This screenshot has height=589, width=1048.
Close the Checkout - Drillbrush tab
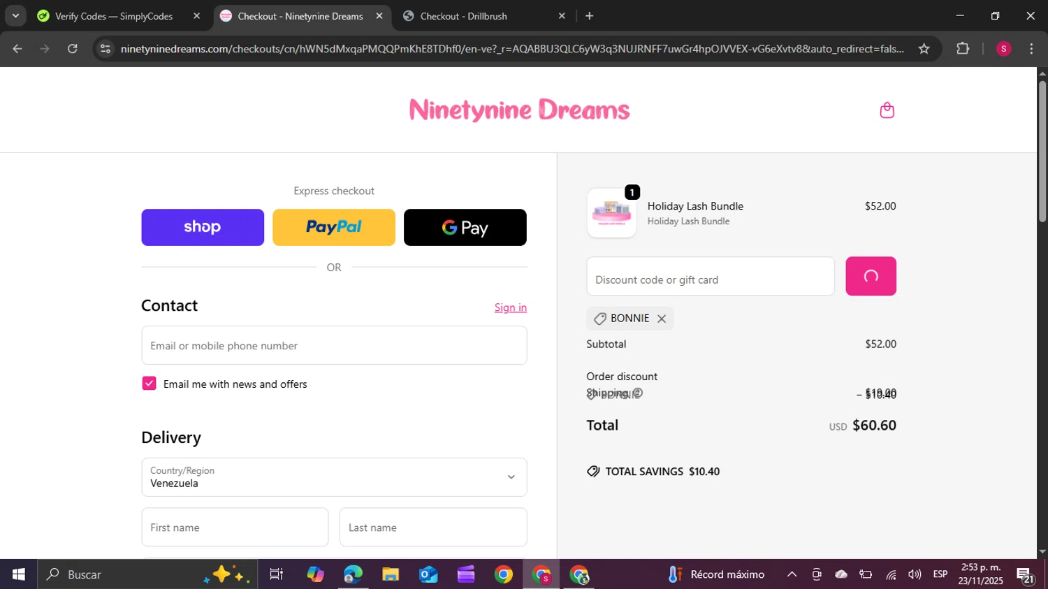(x=562, y=16)
